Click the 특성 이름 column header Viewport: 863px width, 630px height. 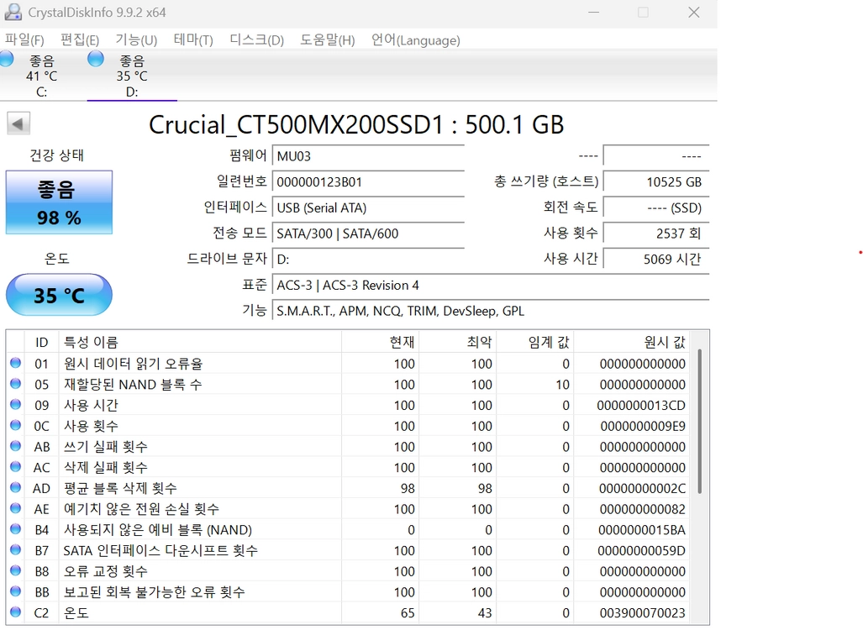click(x=200, y=342)
